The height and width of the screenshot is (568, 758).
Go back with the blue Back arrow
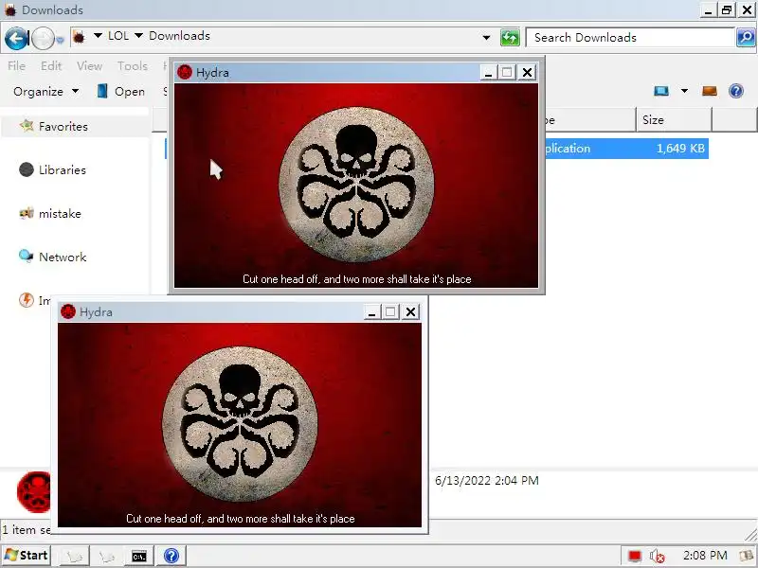click(x=16, y=38)
